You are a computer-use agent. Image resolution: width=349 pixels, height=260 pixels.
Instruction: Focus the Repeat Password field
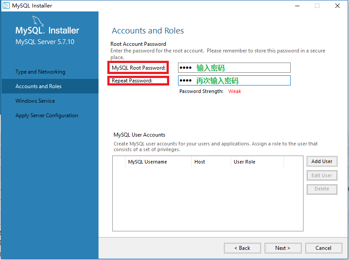(234, 80)
